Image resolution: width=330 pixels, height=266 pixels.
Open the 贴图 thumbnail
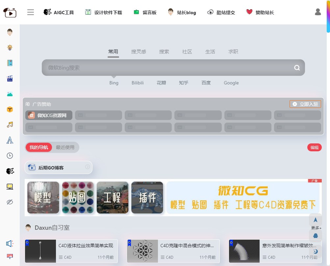pos(78,197)
